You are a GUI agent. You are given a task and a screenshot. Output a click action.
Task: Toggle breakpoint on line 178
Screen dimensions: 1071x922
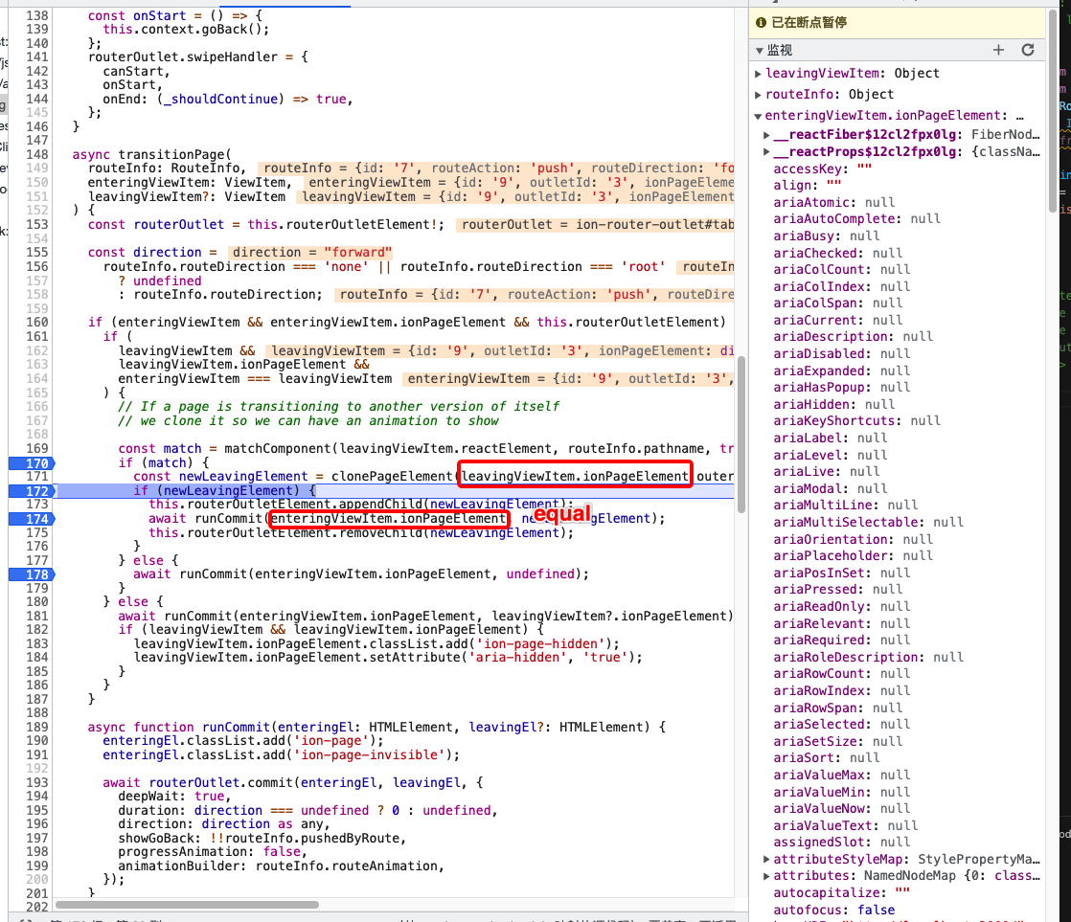32,574
